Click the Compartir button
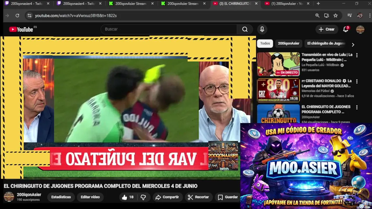 pyautogui.click(x=167, y=197)
